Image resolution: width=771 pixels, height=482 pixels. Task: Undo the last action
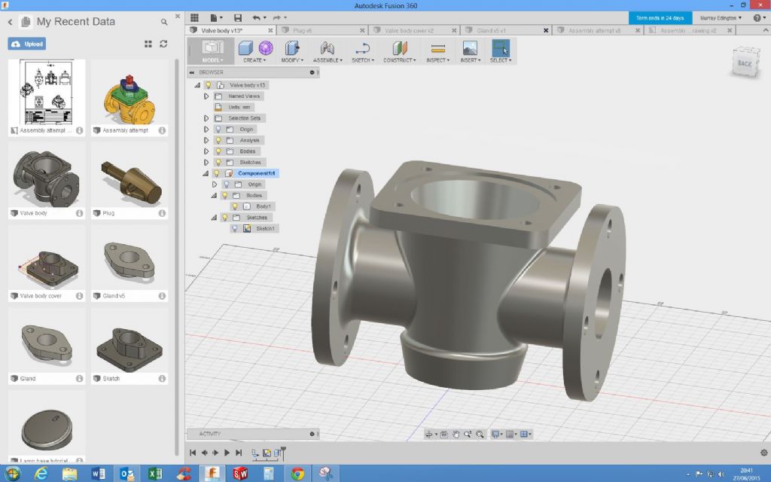256,18
